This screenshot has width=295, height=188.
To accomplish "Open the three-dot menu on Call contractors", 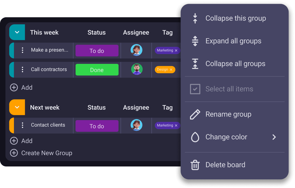I will click(x=23, y=69).
